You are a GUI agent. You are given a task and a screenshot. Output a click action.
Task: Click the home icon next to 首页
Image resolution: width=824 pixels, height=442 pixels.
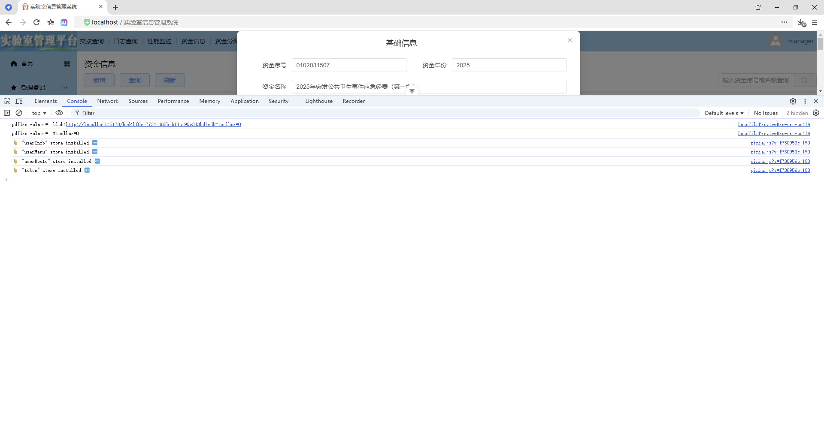coord(13,63)
